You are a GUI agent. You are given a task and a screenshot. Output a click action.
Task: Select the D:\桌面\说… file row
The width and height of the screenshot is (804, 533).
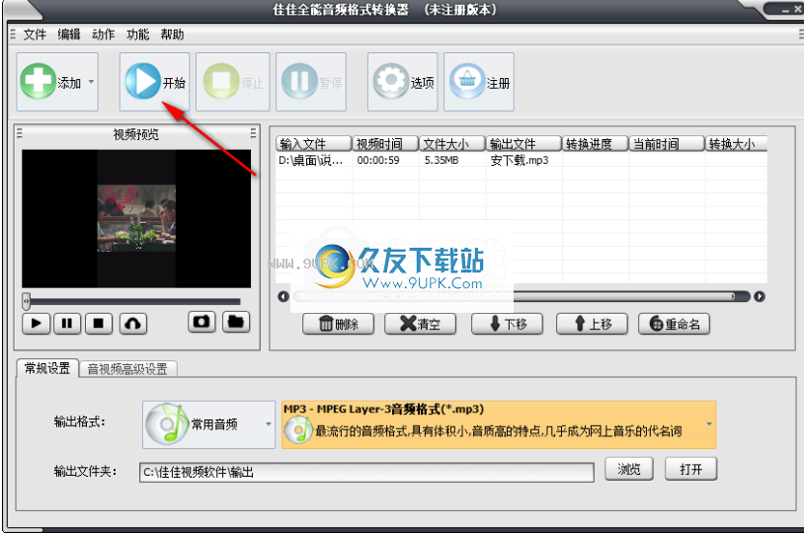[522, 161]
